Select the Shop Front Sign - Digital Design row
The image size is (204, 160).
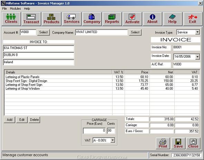102,81
